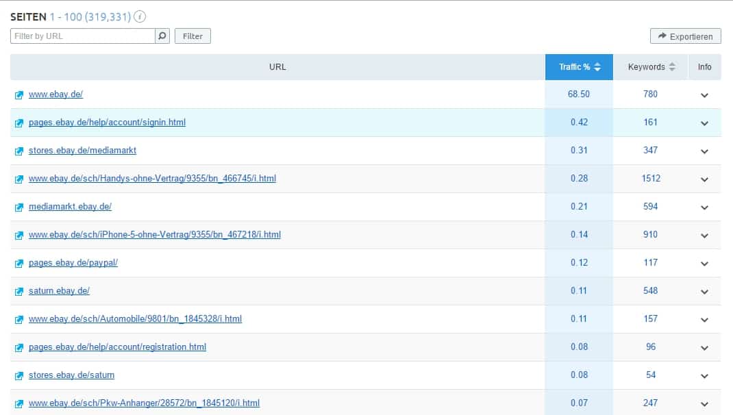Open Handys-ohne-Vertrag URL link

[x=152, y=178]
